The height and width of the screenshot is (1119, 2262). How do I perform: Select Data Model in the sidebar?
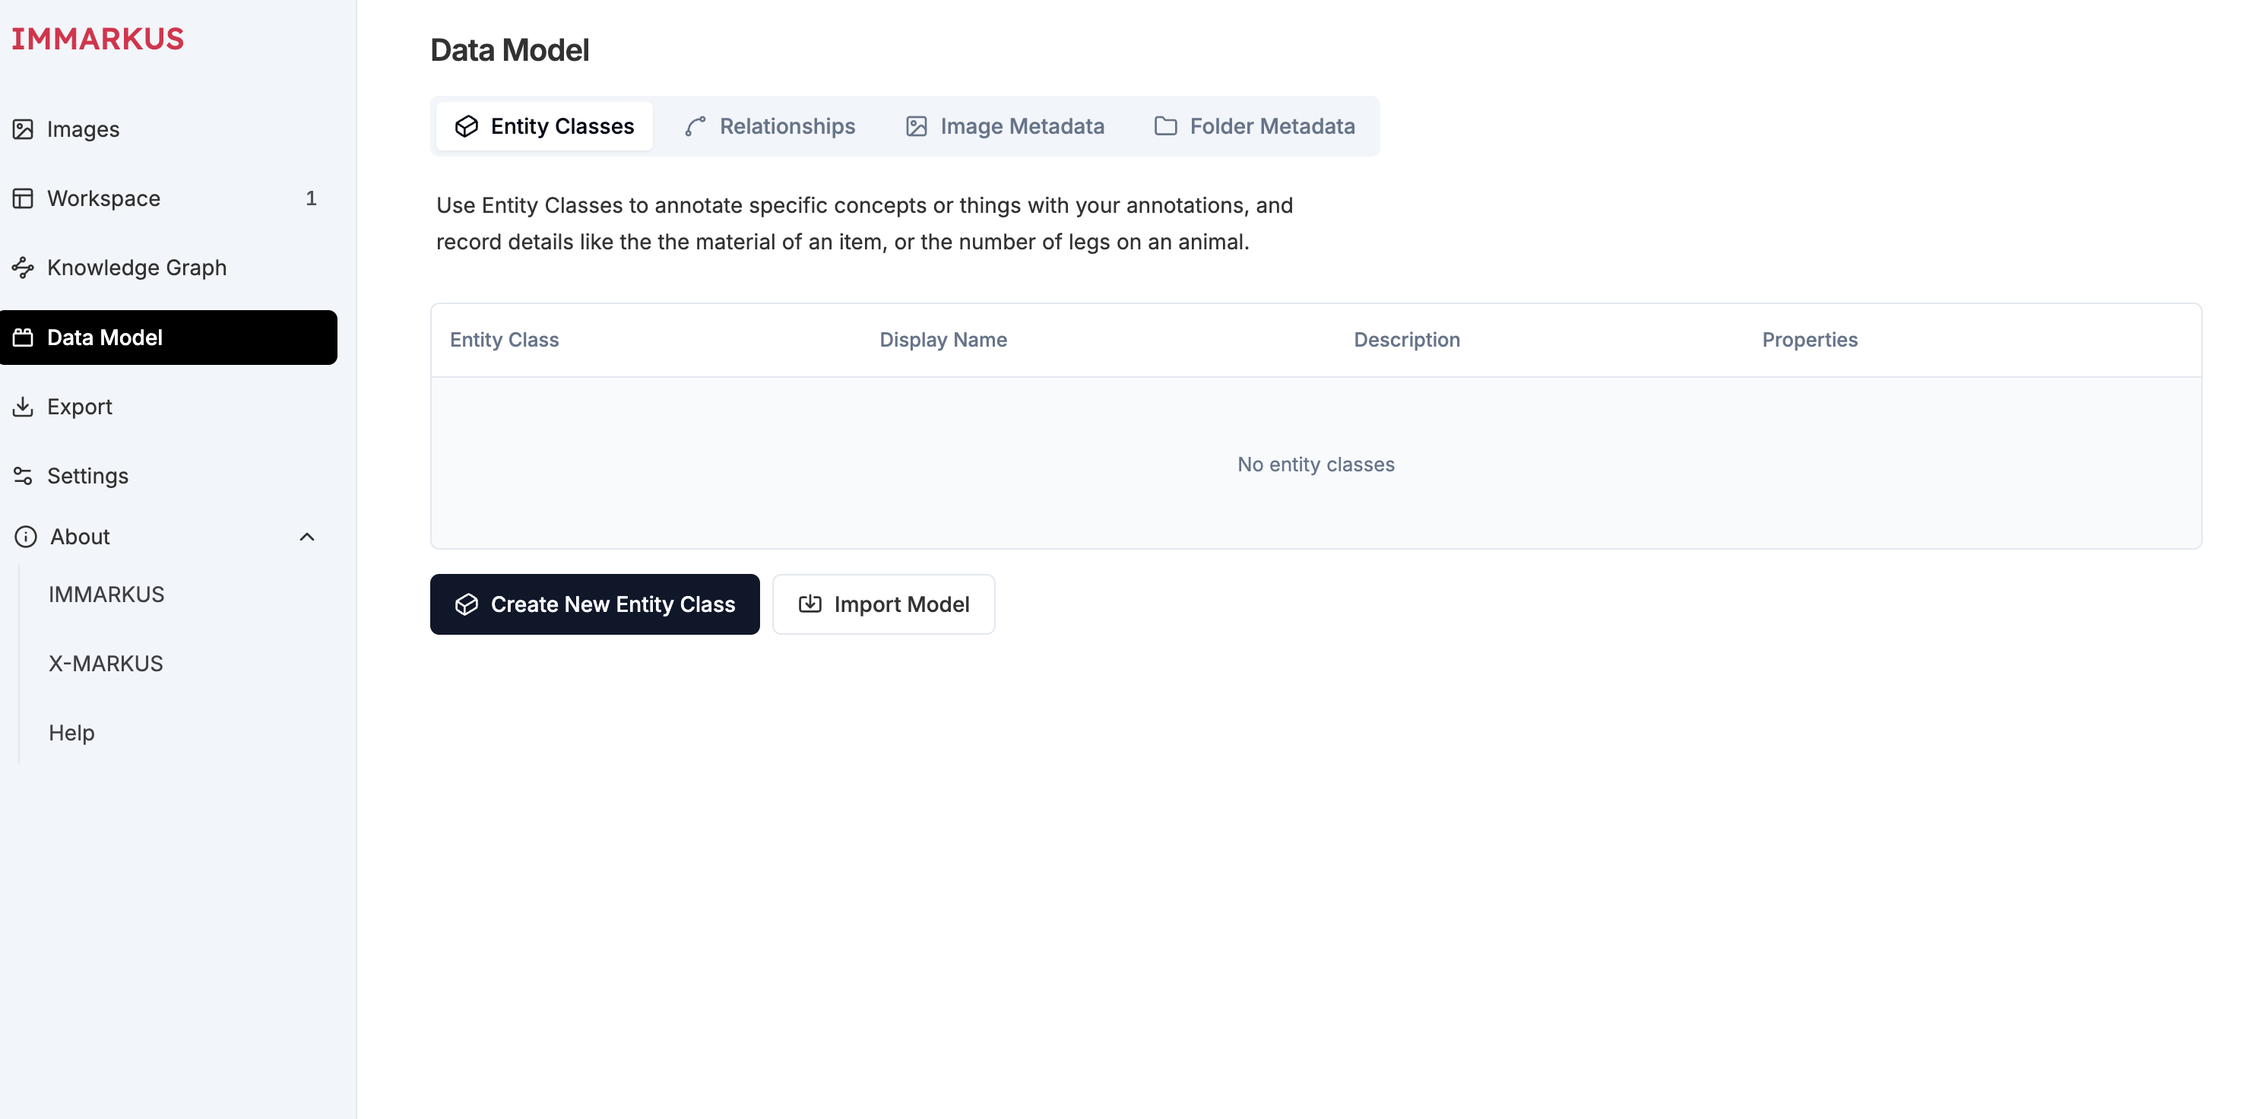[169, 338]
